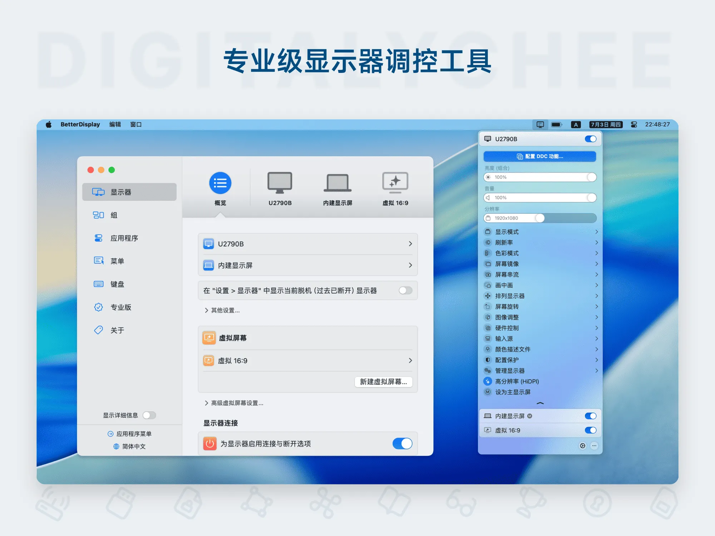Disable 为显示器启用连接与断开选项 toggle
715x536 pixels.
402,444
